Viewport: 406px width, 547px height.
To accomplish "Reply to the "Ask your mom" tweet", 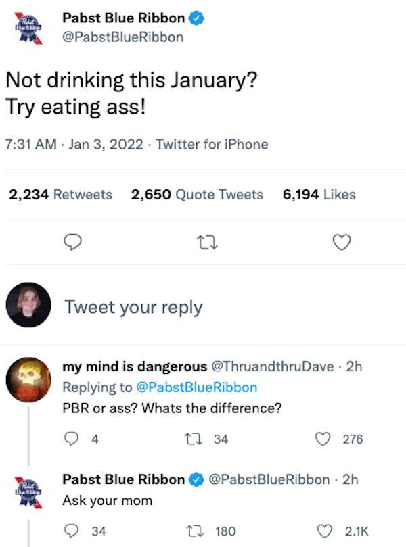I will (72, 531).
